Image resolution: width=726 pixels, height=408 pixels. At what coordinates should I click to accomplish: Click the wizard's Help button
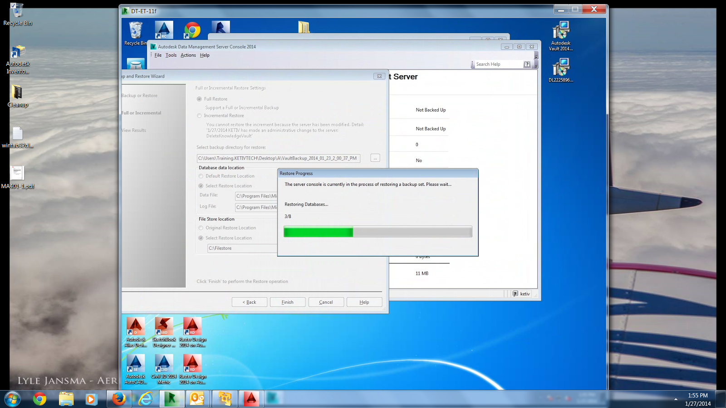coord(364,302)
